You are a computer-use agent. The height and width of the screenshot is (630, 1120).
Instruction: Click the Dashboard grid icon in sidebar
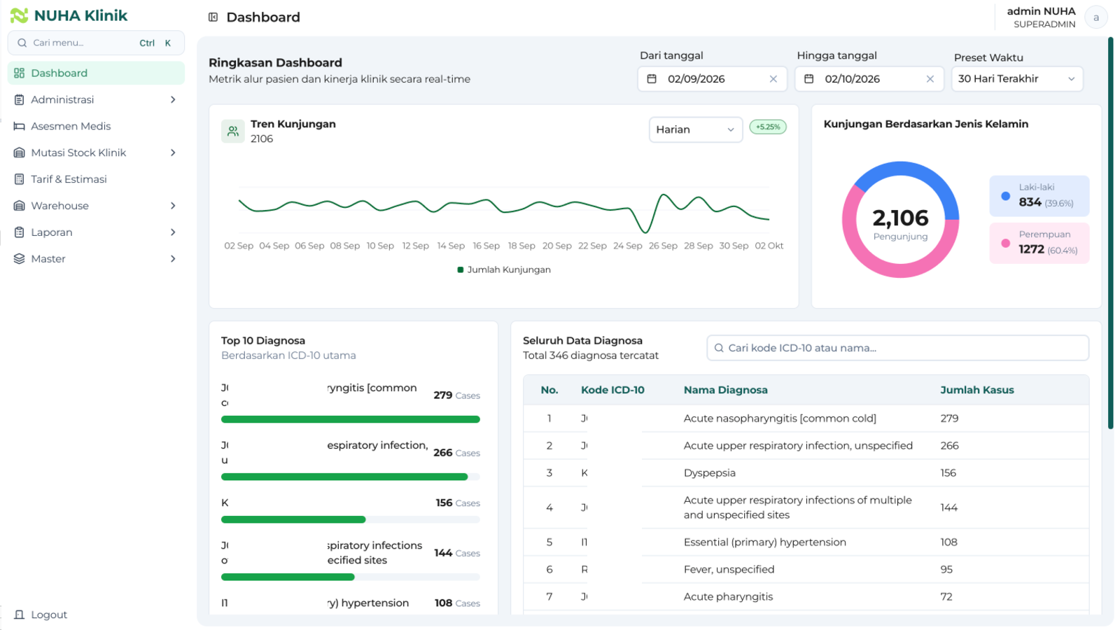19,73
